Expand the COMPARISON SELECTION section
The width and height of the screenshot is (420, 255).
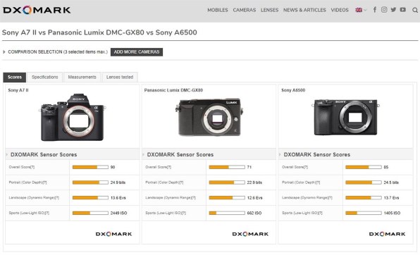(x=55, y=52)
